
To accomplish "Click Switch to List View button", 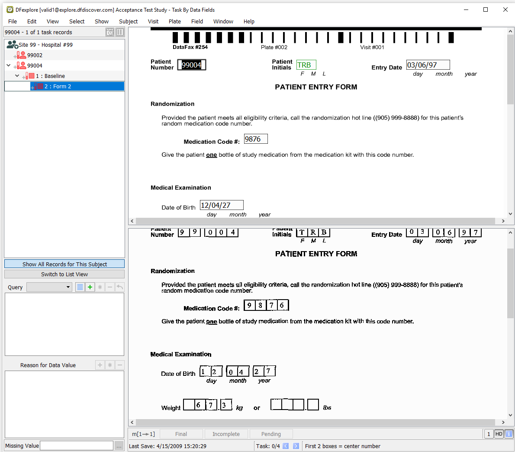I will pyautogui.click(x=64, y=274).
